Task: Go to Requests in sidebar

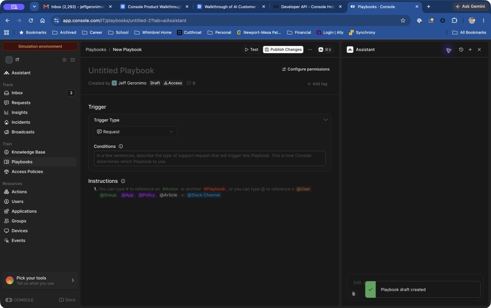Action: point(39,103)
